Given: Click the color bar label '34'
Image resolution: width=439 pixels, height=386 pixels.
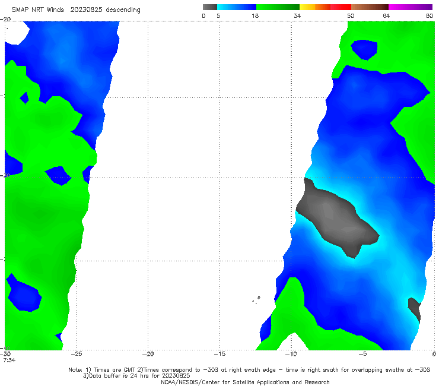Looking at the screenshot, I should 297,16.
